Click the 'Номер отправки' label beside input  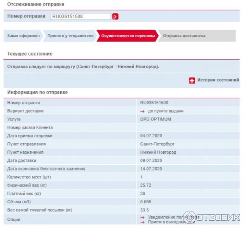pyautogui.click(x=26, y=16)
